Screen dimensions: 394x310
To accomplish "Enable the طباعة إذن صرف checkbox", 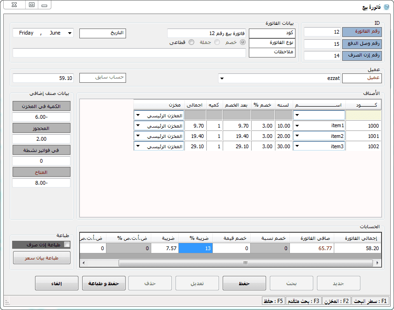I will pyautogui.click(x=67, y=245).
